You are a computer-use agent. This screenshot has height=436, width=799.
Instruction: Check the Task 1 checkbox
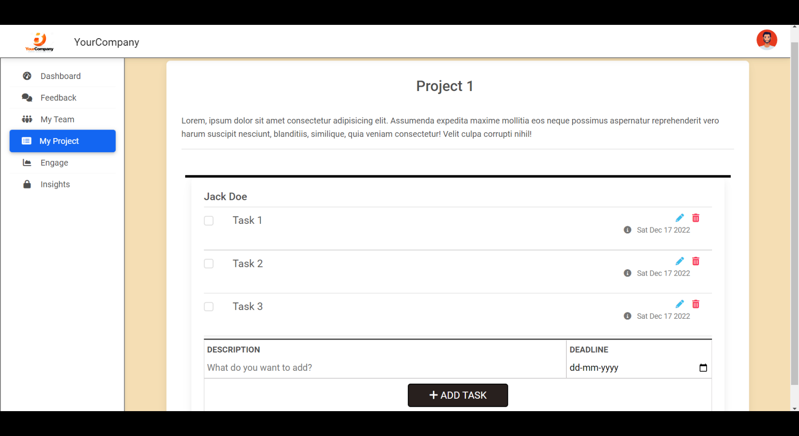pyautogui.click(x=209, y=221)
